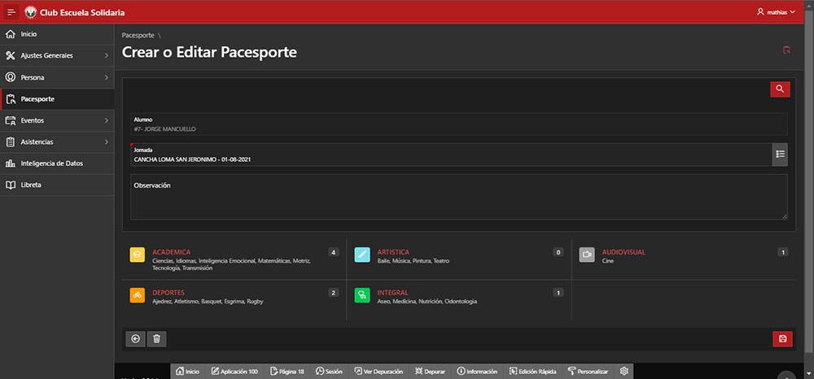Open the ARTISTICA category link
The height and width of the screenshot is (379, 814).
click(x=393, y=252)
